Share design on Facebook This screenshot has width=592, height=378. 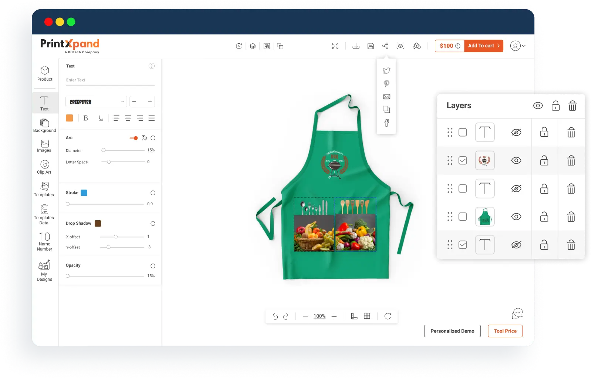coord(387,123)
